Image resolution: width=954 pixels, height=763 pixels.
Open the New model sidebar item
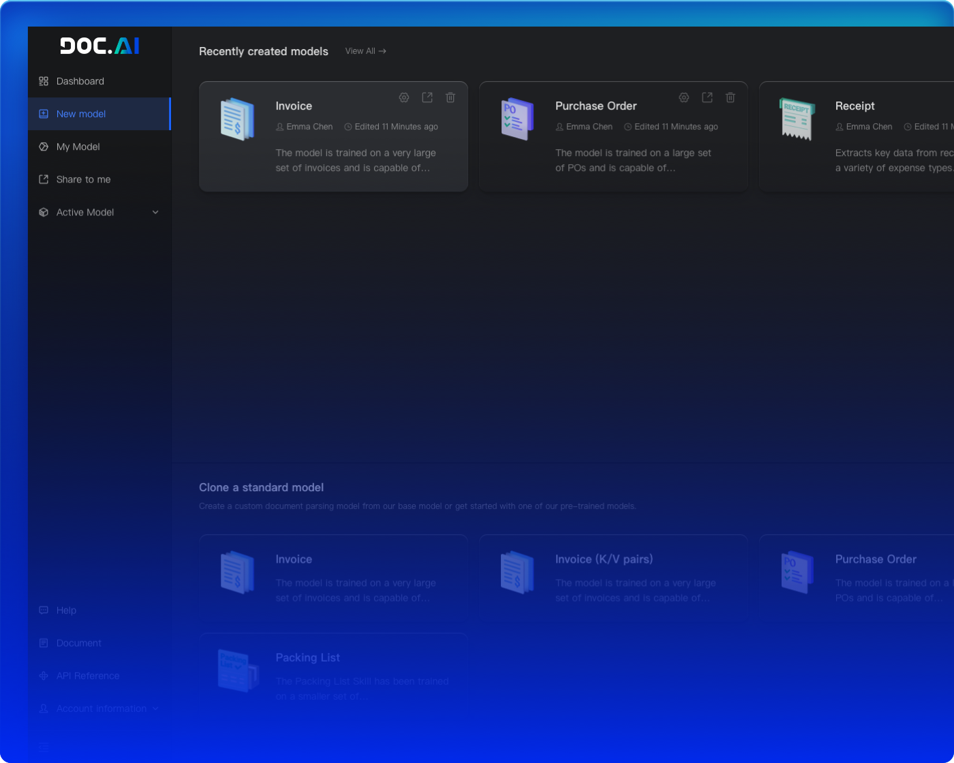pos(81,114)
